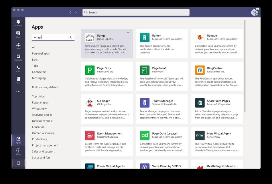Open the Chat icon in sidebar
Screen dimensions: 272x184
[x=18, y=33]
